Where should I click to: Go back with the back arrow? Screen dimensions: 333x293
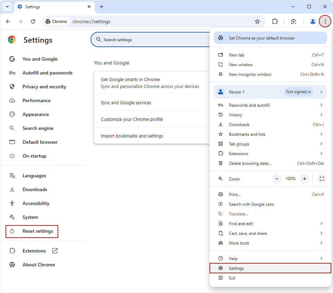click(8, 21)
